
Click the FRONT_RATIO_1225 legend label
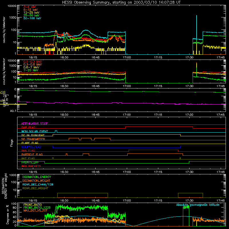[x=37, y=208]
